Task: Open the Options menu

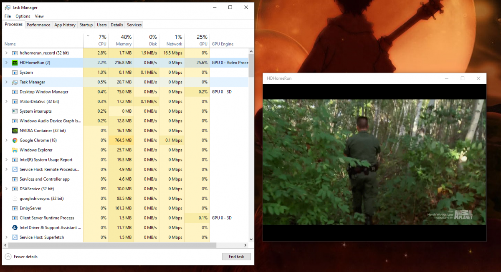Action: click(23, 16)
